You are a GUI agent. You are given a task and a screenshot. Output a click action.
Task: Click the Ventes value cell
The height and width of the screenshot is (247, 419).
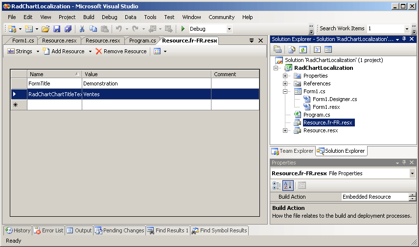click(x=147, y=94)
